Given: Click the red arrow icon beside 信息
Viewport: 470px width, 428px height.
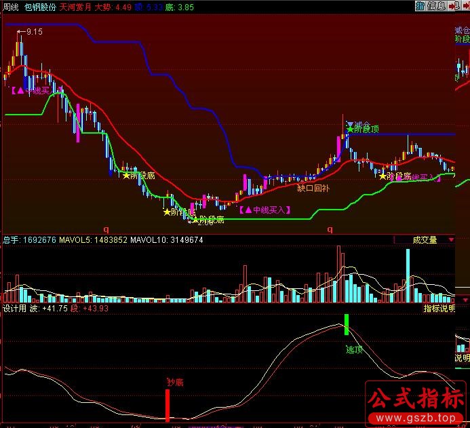Looking at the screenshot, I should (x=452, y=6).
